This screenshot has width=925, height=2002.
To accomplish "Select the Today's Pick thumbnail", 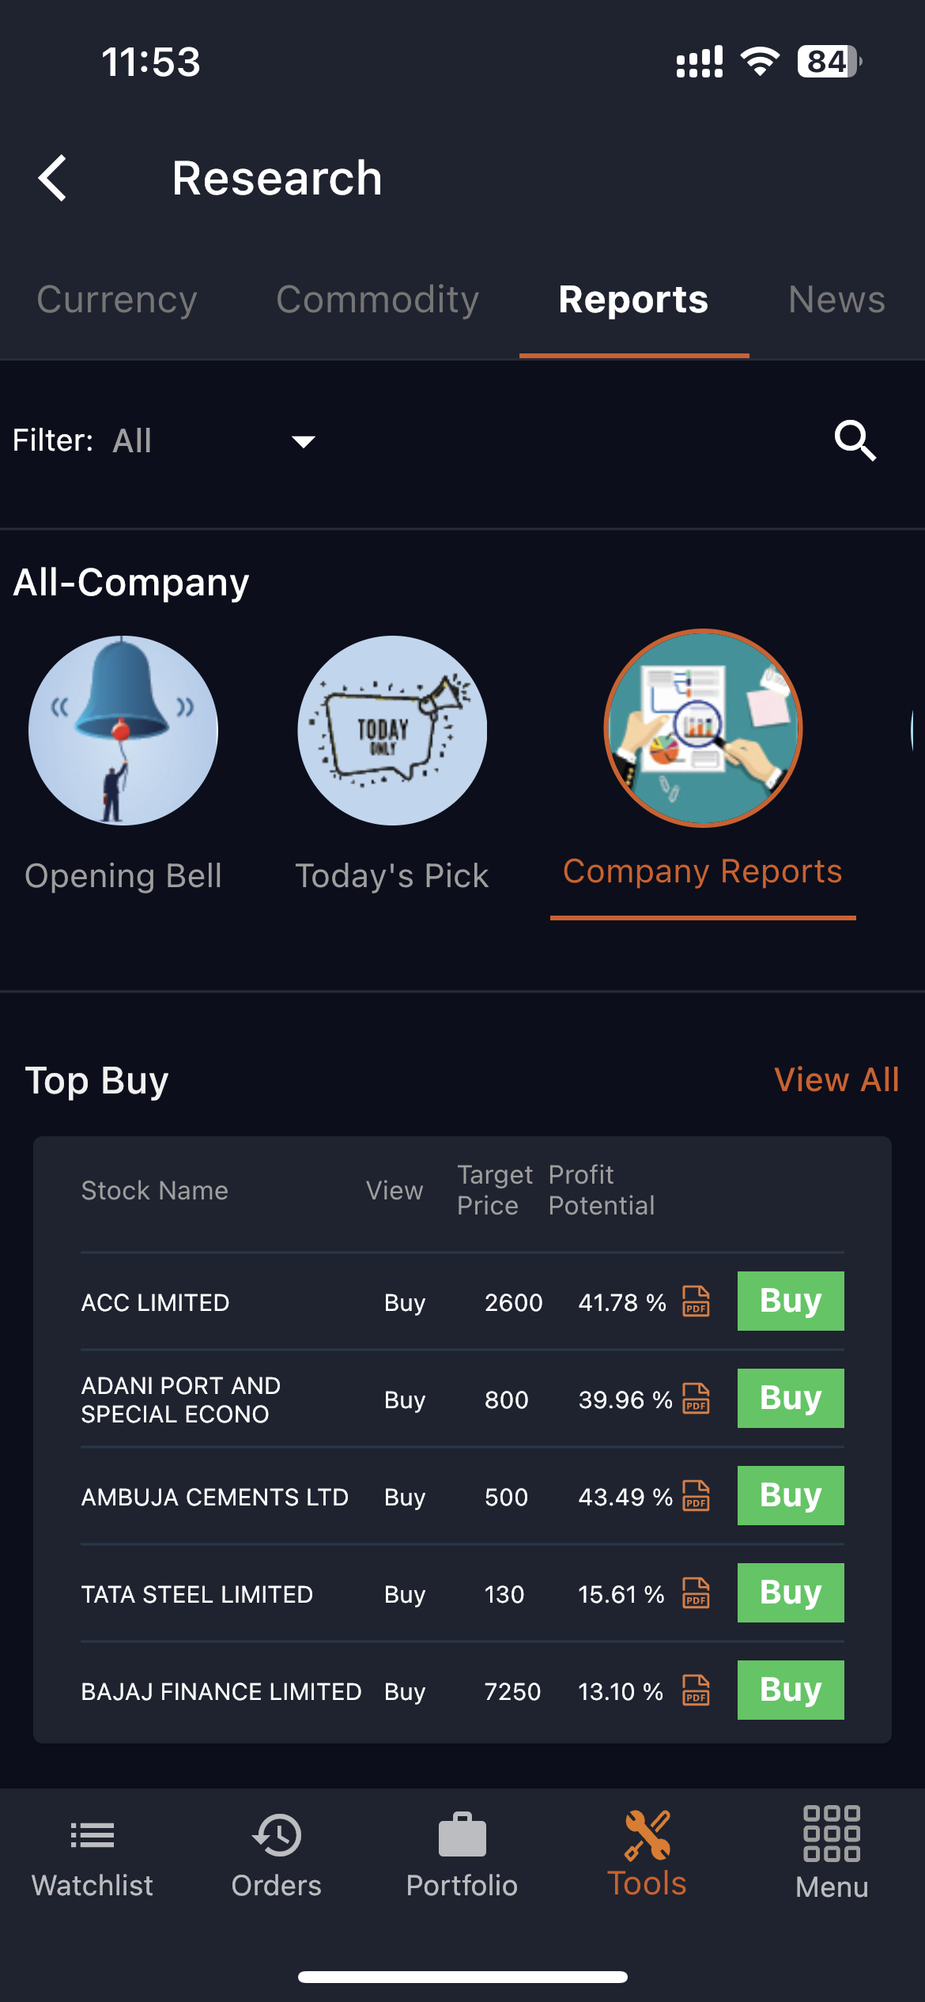I will (x=392, y=731).
